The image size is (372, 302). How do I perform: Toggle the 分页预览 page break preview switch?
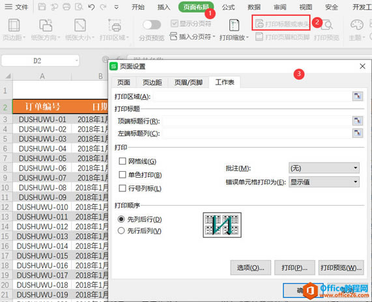point(152,25)
